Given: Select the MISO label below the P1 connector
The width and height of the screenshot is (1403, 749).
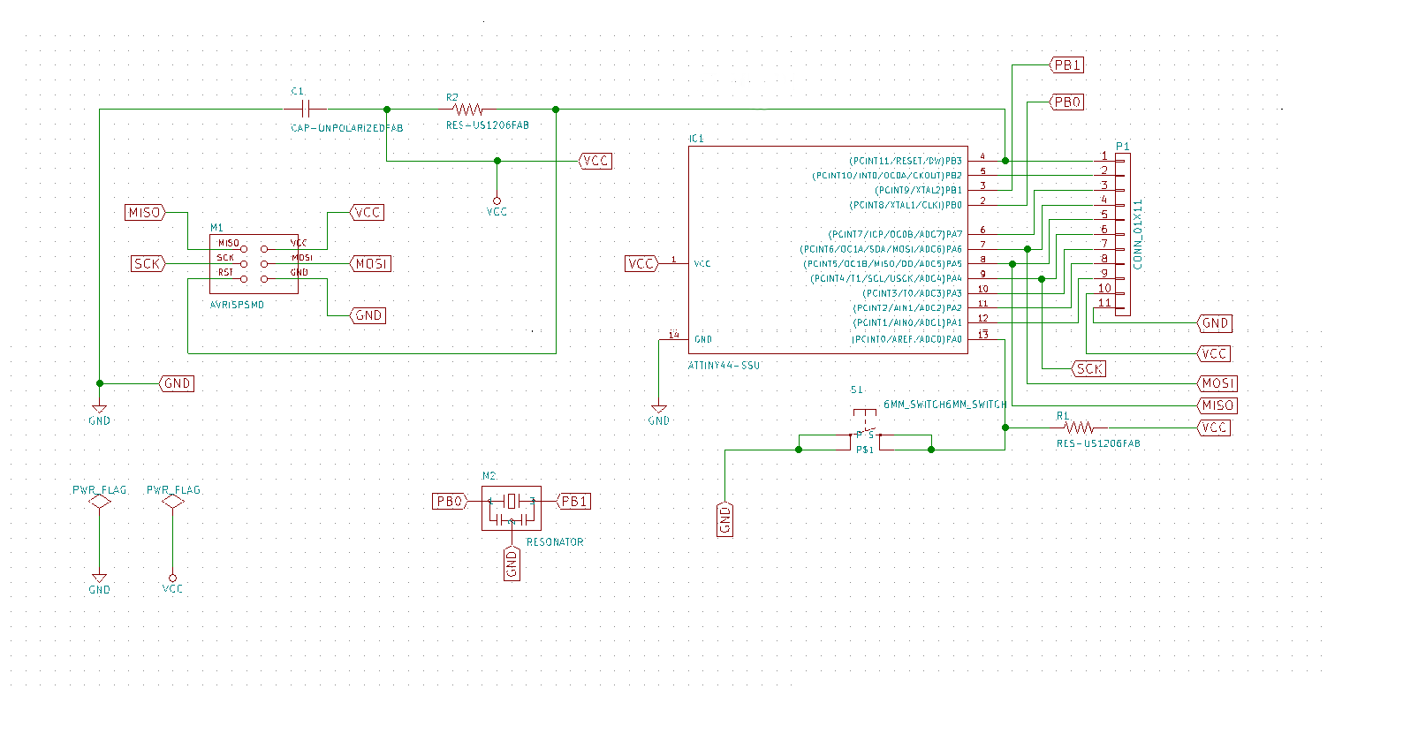Looking at the screenshot, I should pyautogui.click(x=1217, y=405).
